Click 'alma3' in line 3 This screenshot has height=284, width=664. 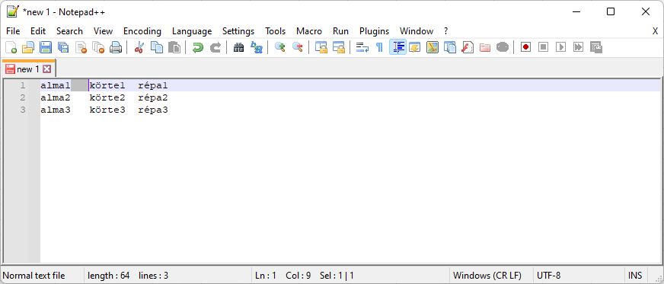pos(56,110)
